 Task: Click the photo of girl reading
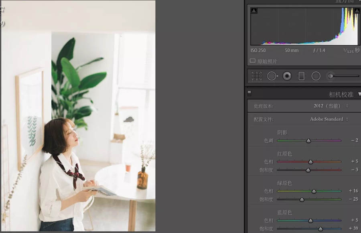[x=78, y=116]
